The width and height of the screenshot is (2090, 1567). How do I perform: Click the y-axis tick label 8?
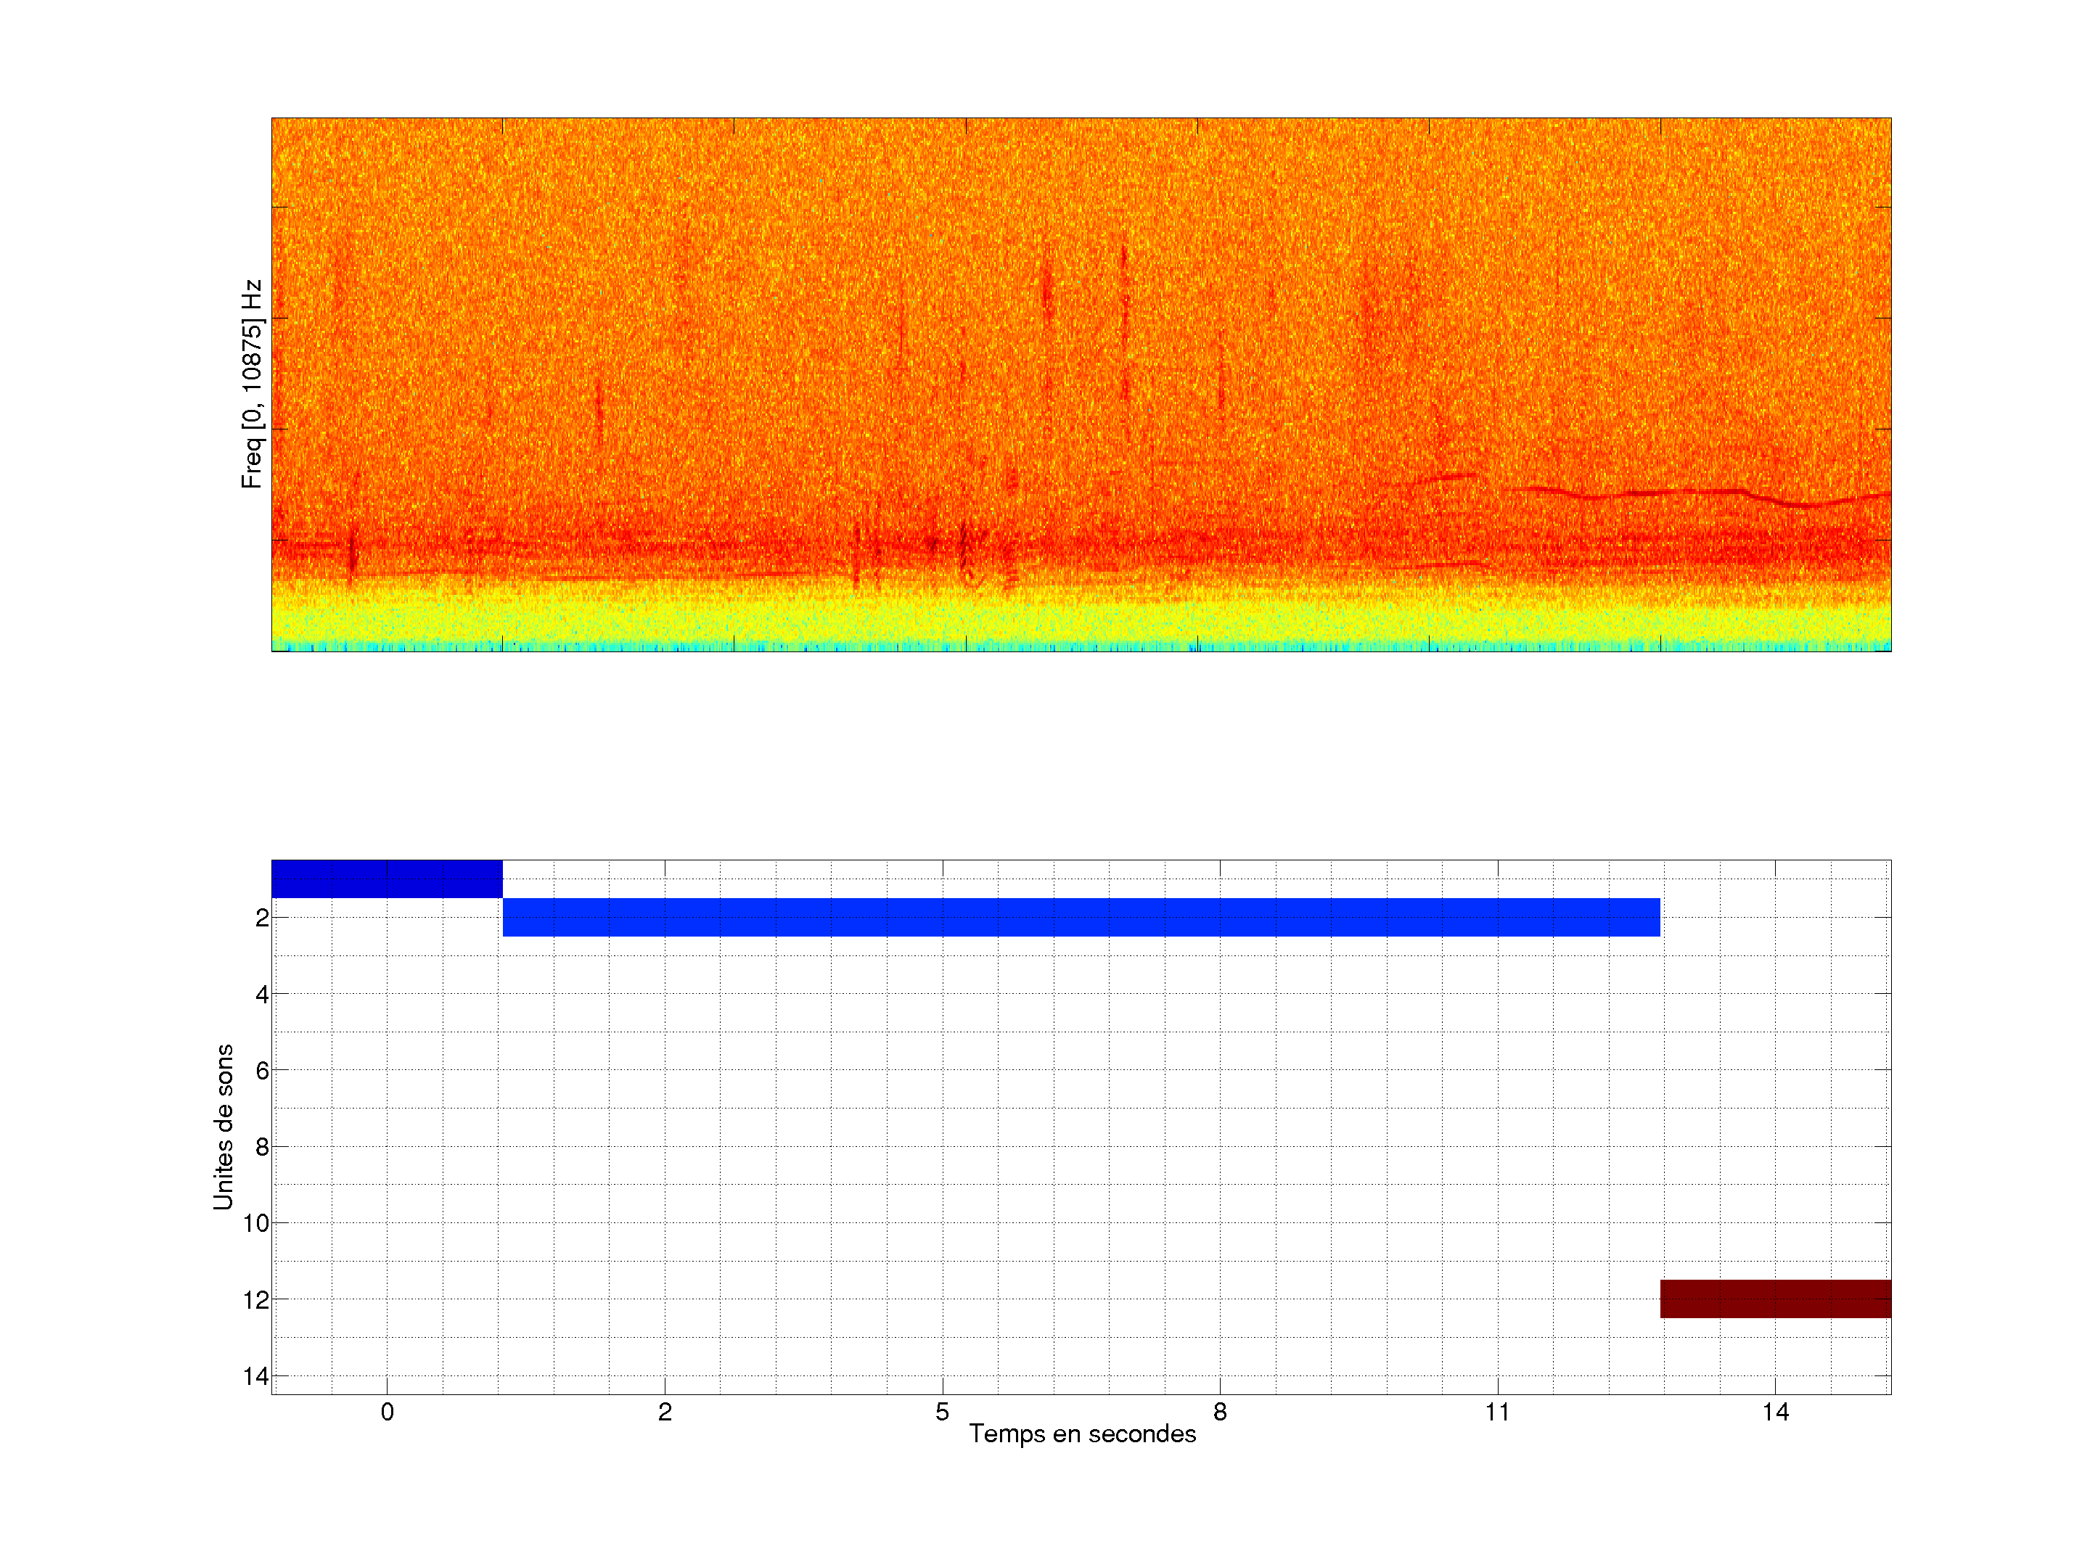click(262, 1147)
